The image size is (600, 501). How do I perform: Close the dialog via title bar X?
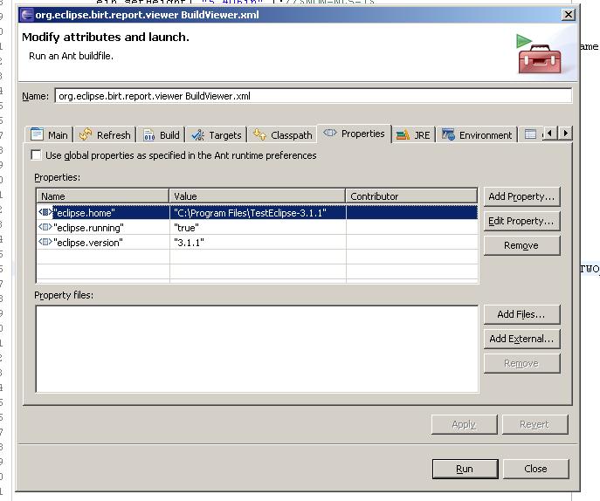click(569, 15)
